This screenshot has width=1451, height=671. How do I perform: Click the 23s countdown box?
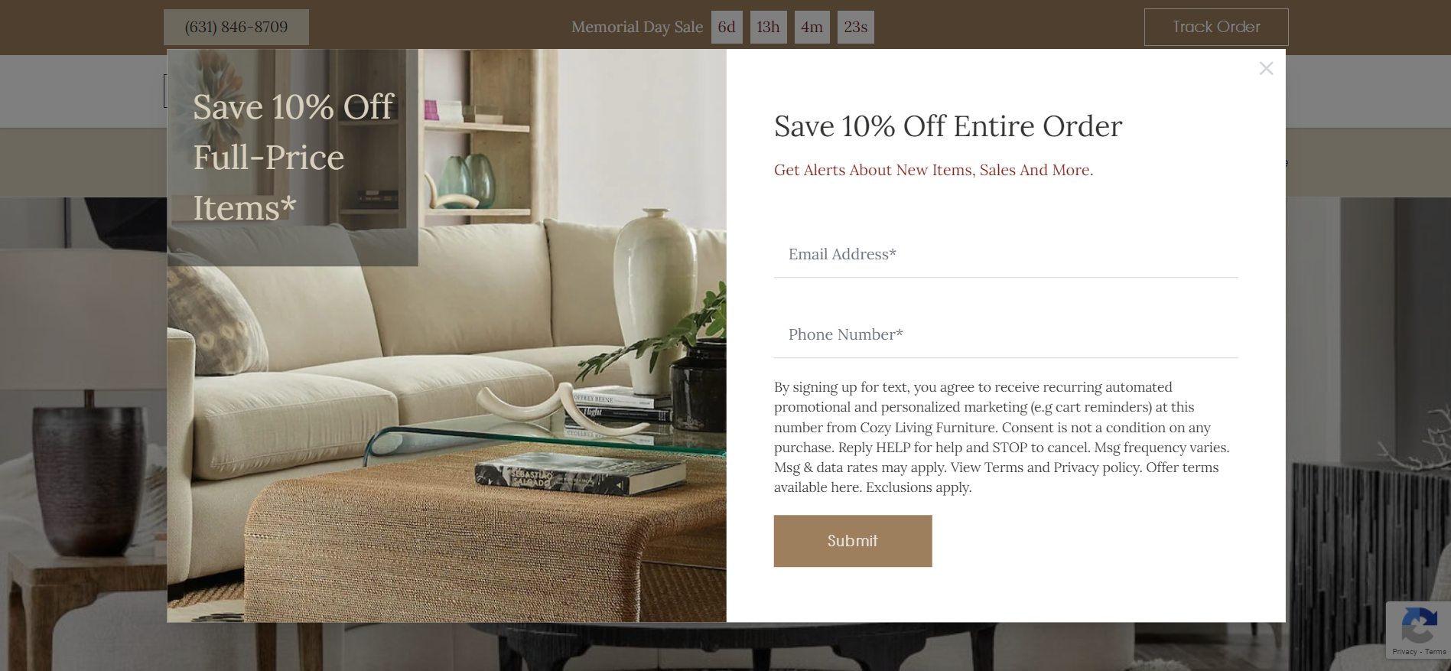[x=856, y=28]
